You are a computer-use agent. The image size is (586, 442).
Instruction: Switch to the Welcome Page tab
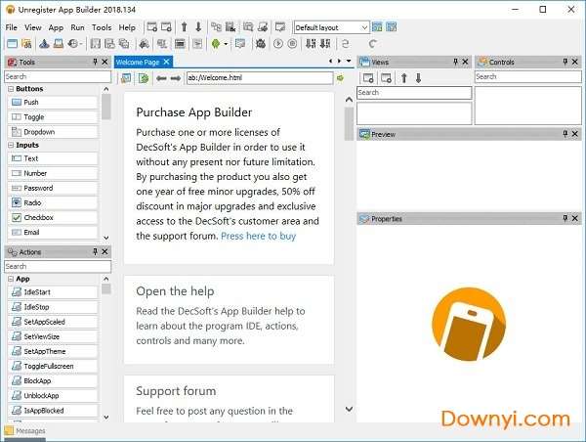139,63
